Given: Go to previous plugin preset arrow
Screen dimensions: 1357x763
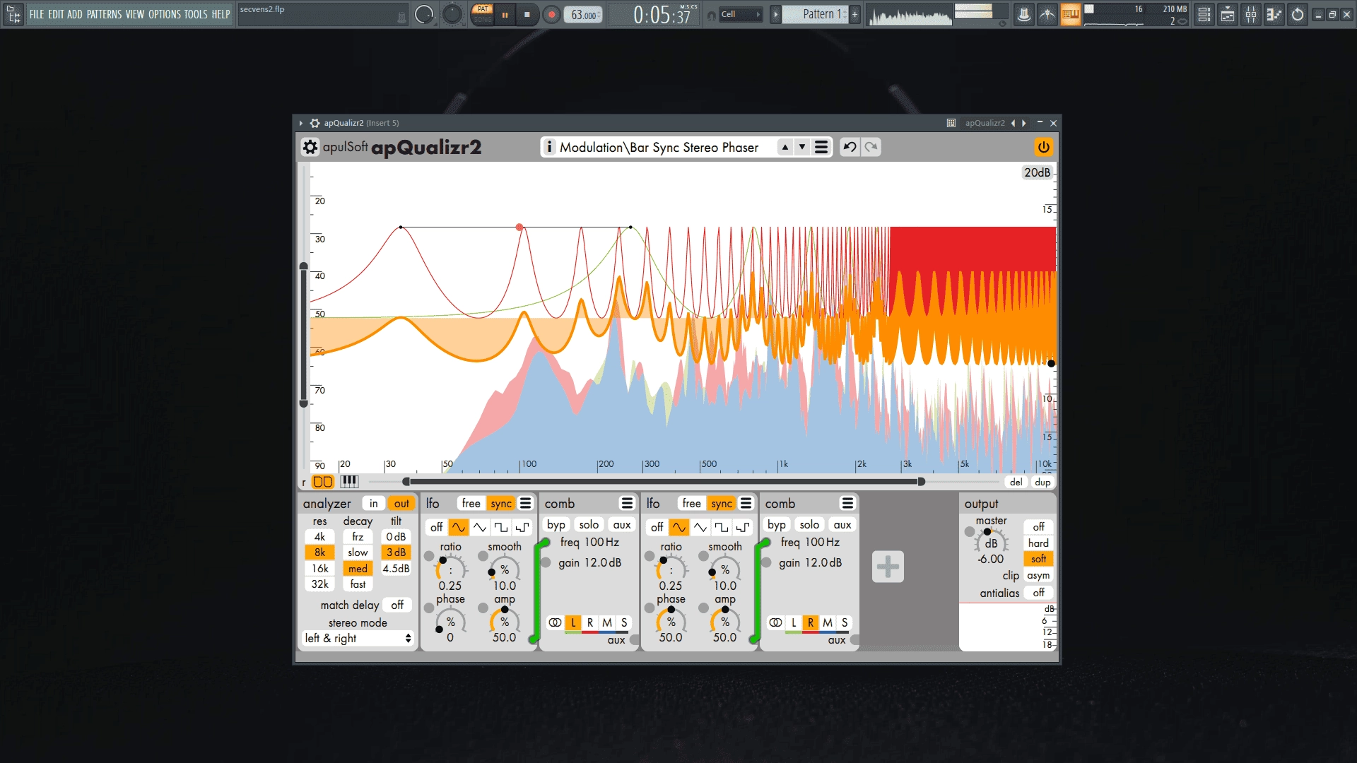Looking at the screenshot, I should (x=1014, y=123).
